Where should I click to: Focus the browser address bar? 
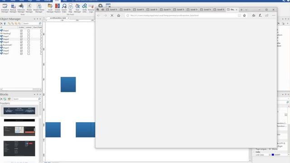(x=181, y=15)
